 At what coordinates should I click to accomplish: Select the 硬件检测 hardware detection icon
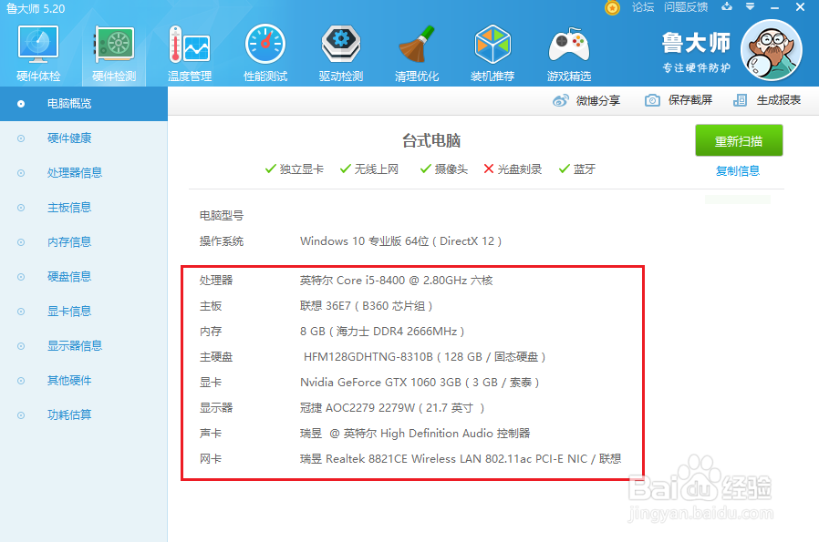coord(114,53)
